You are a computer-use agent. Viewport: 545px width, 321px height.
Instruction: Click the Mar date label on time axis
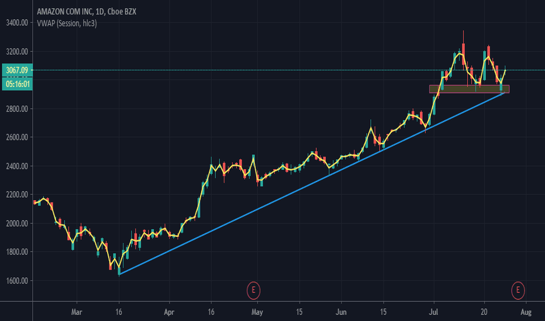pos(77,312)
